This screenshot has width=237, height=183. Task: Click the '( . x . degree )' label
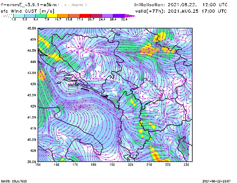[x=72, y=5]
